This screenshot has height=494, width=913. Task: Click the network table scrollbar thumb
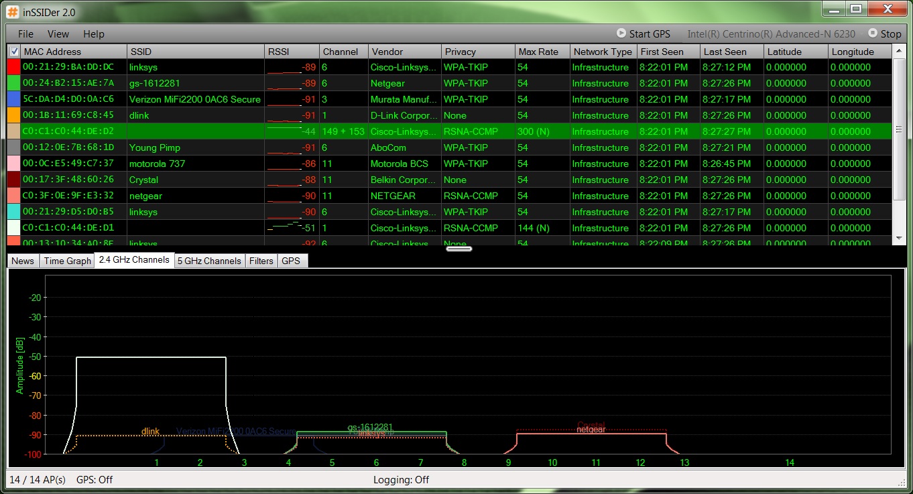pos(899,129)
